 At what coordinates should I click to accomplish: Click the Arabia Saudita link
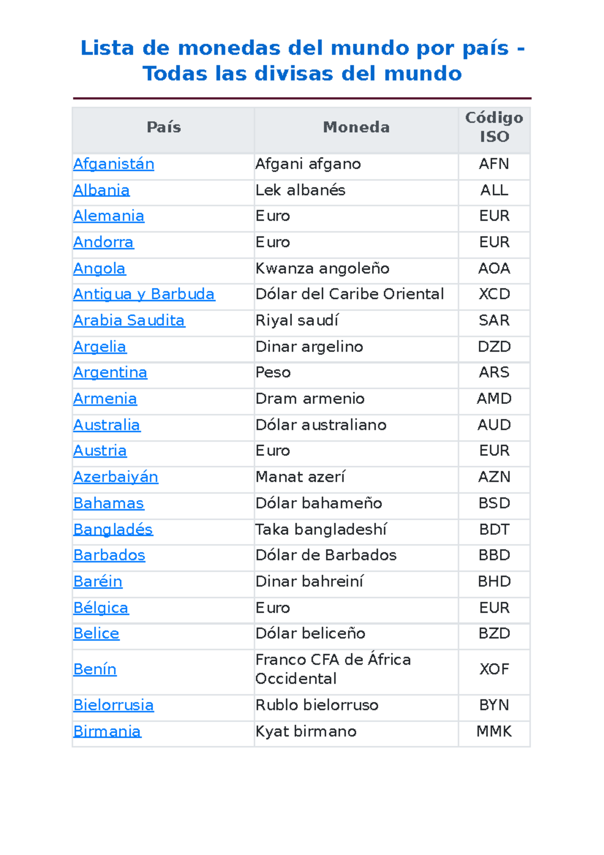click(129, 320)
